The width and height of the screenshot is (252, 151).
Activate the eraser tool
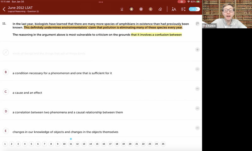pyautogui.click(x=160, y=9)
